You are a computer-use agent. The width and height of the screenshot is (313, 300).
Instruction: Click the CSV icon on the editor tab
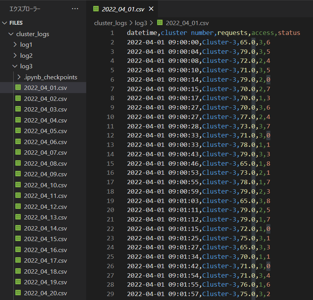point(96,9)
